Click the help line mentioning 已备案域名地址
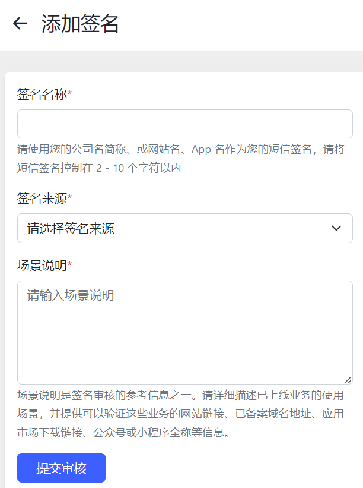The width and height of the screenshot is (363, 488). [180, 414]
